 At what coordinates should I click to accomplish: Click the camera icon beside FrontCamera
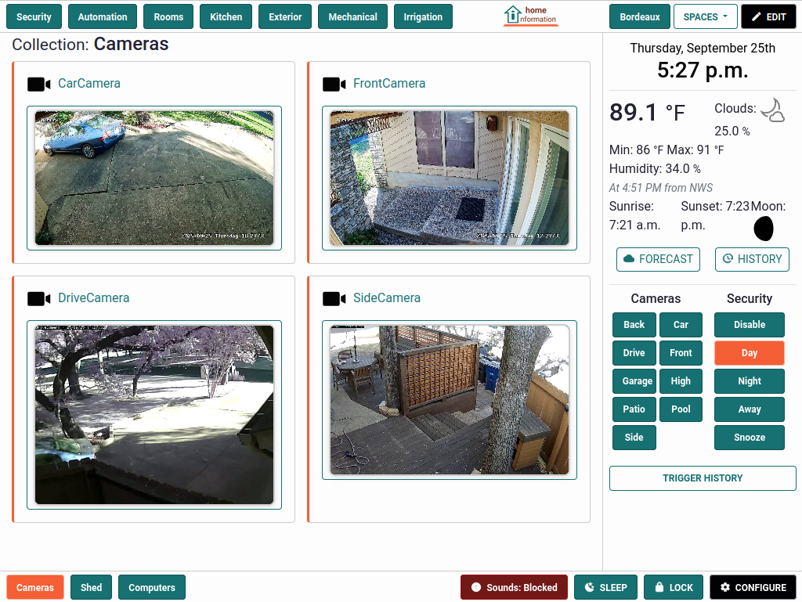point(333,84)
